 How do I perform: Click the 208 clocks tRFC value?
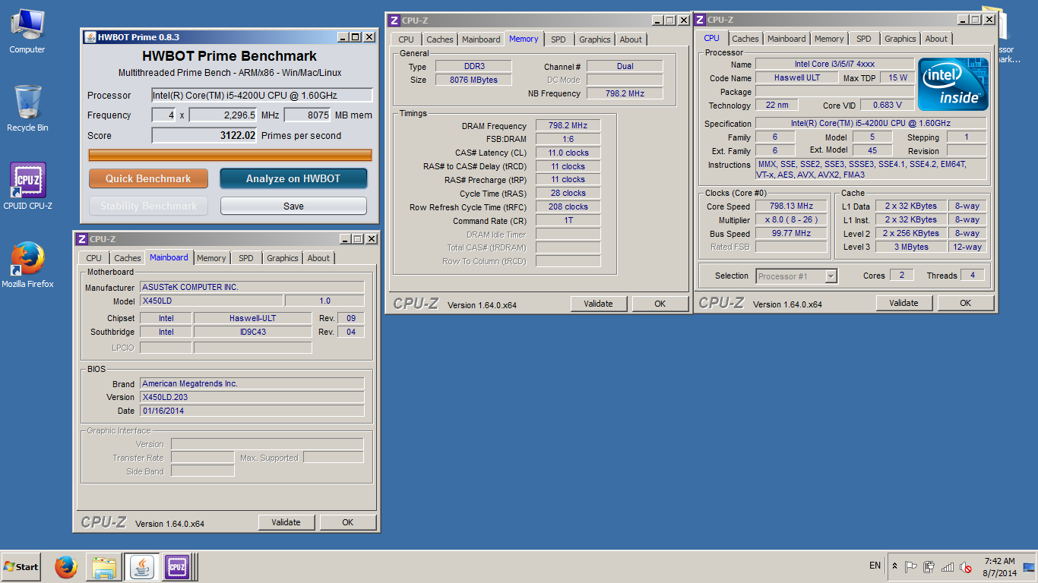click(x=568, y=206)
